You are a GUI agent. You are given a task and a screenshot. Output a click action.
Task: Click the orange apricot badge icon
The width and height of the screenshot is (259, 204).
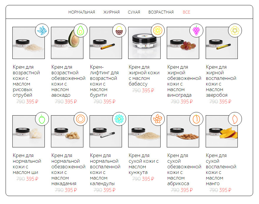pos(197,119)
